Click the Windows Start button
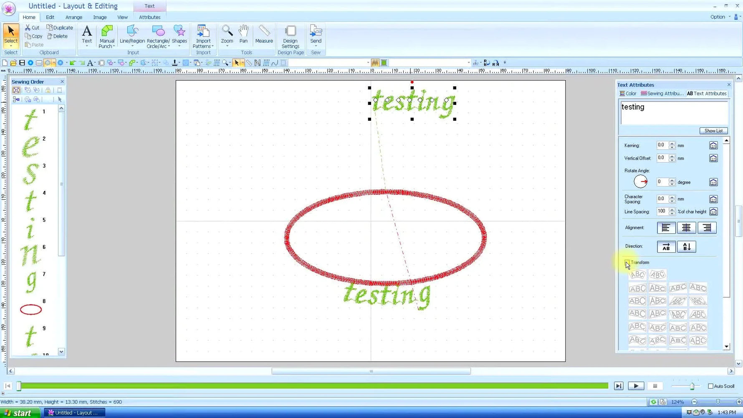 (20, 413)
